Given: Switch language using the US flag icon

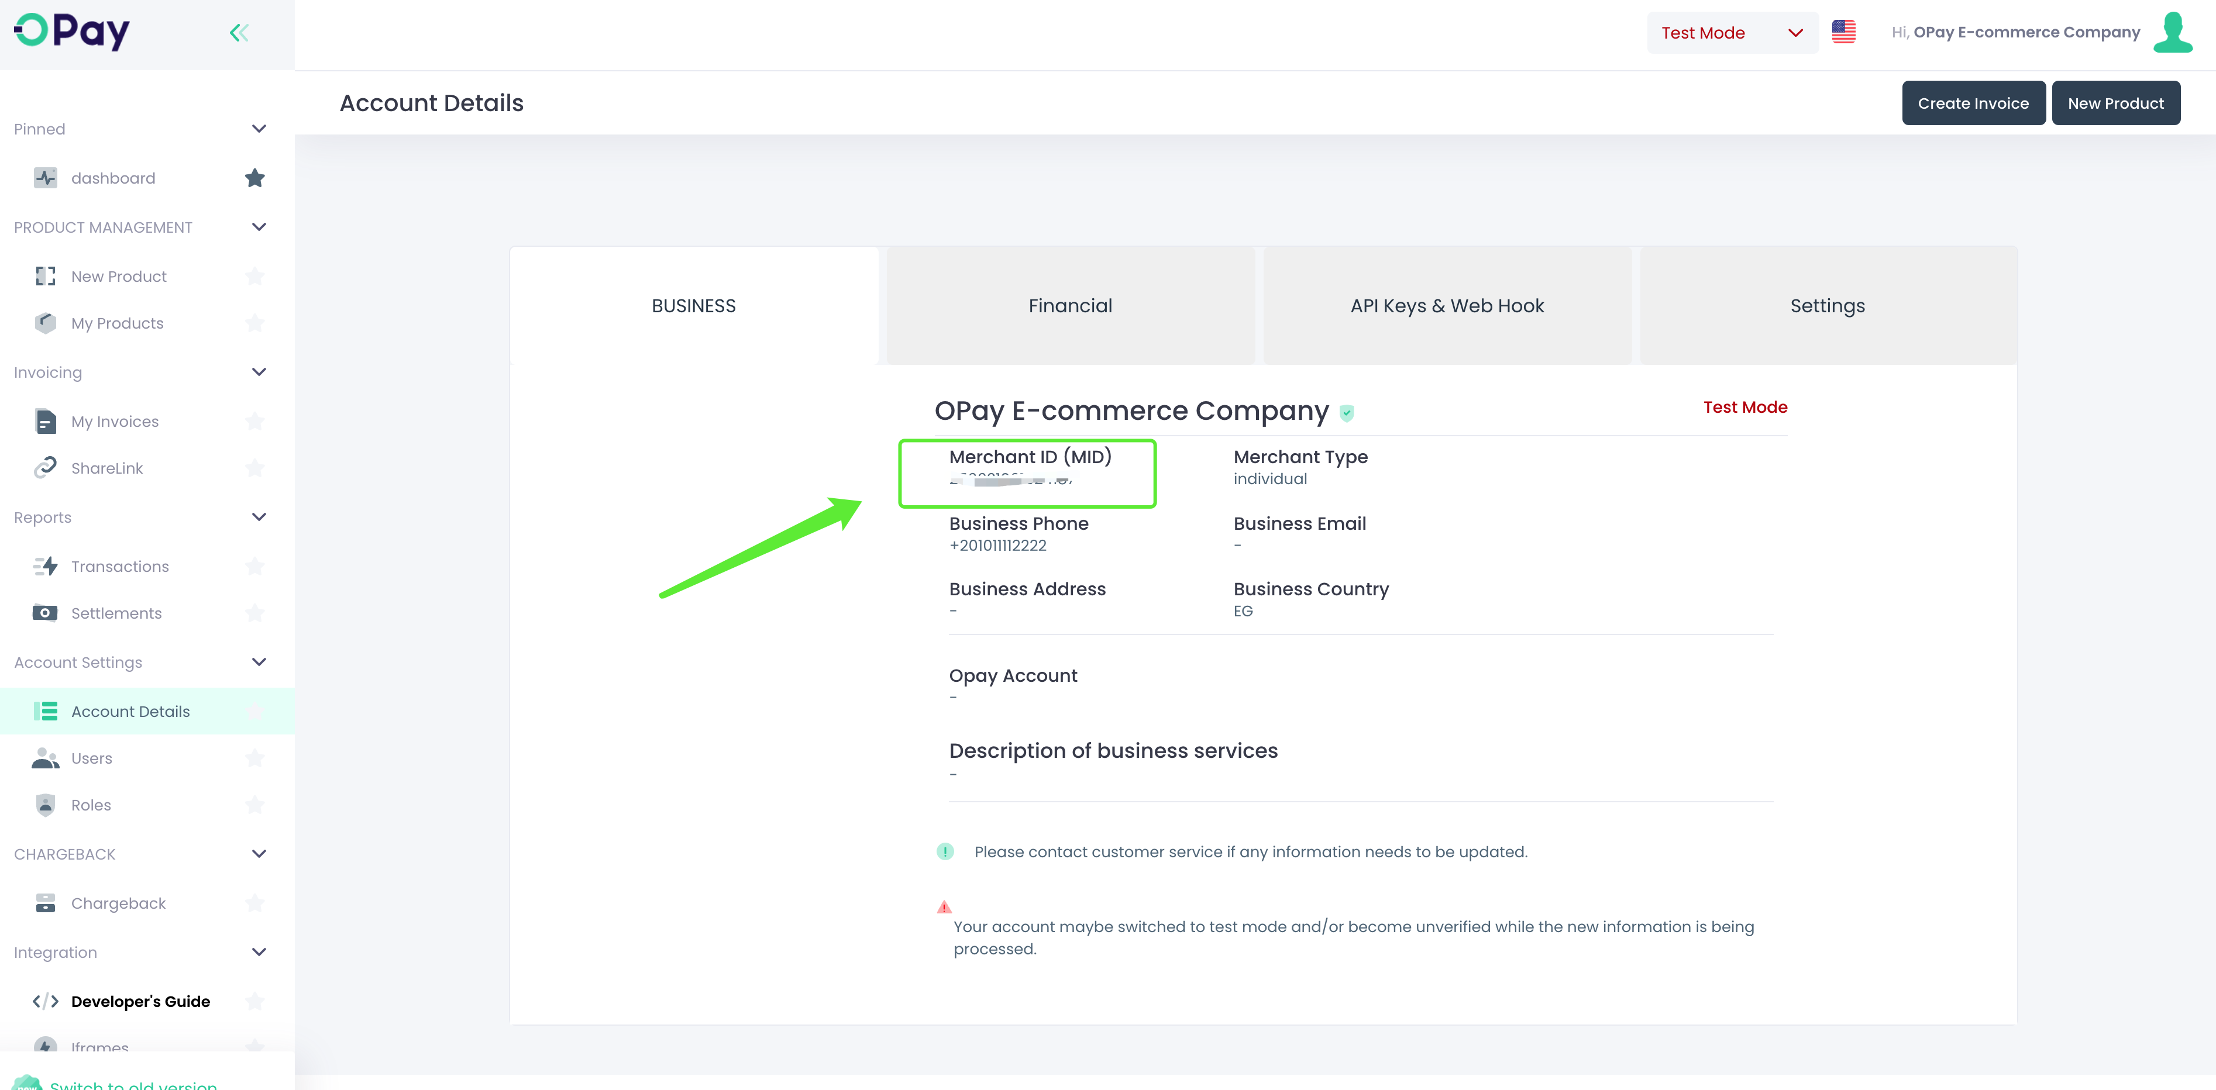Looking at the screenshot, I should point(1843,32).
